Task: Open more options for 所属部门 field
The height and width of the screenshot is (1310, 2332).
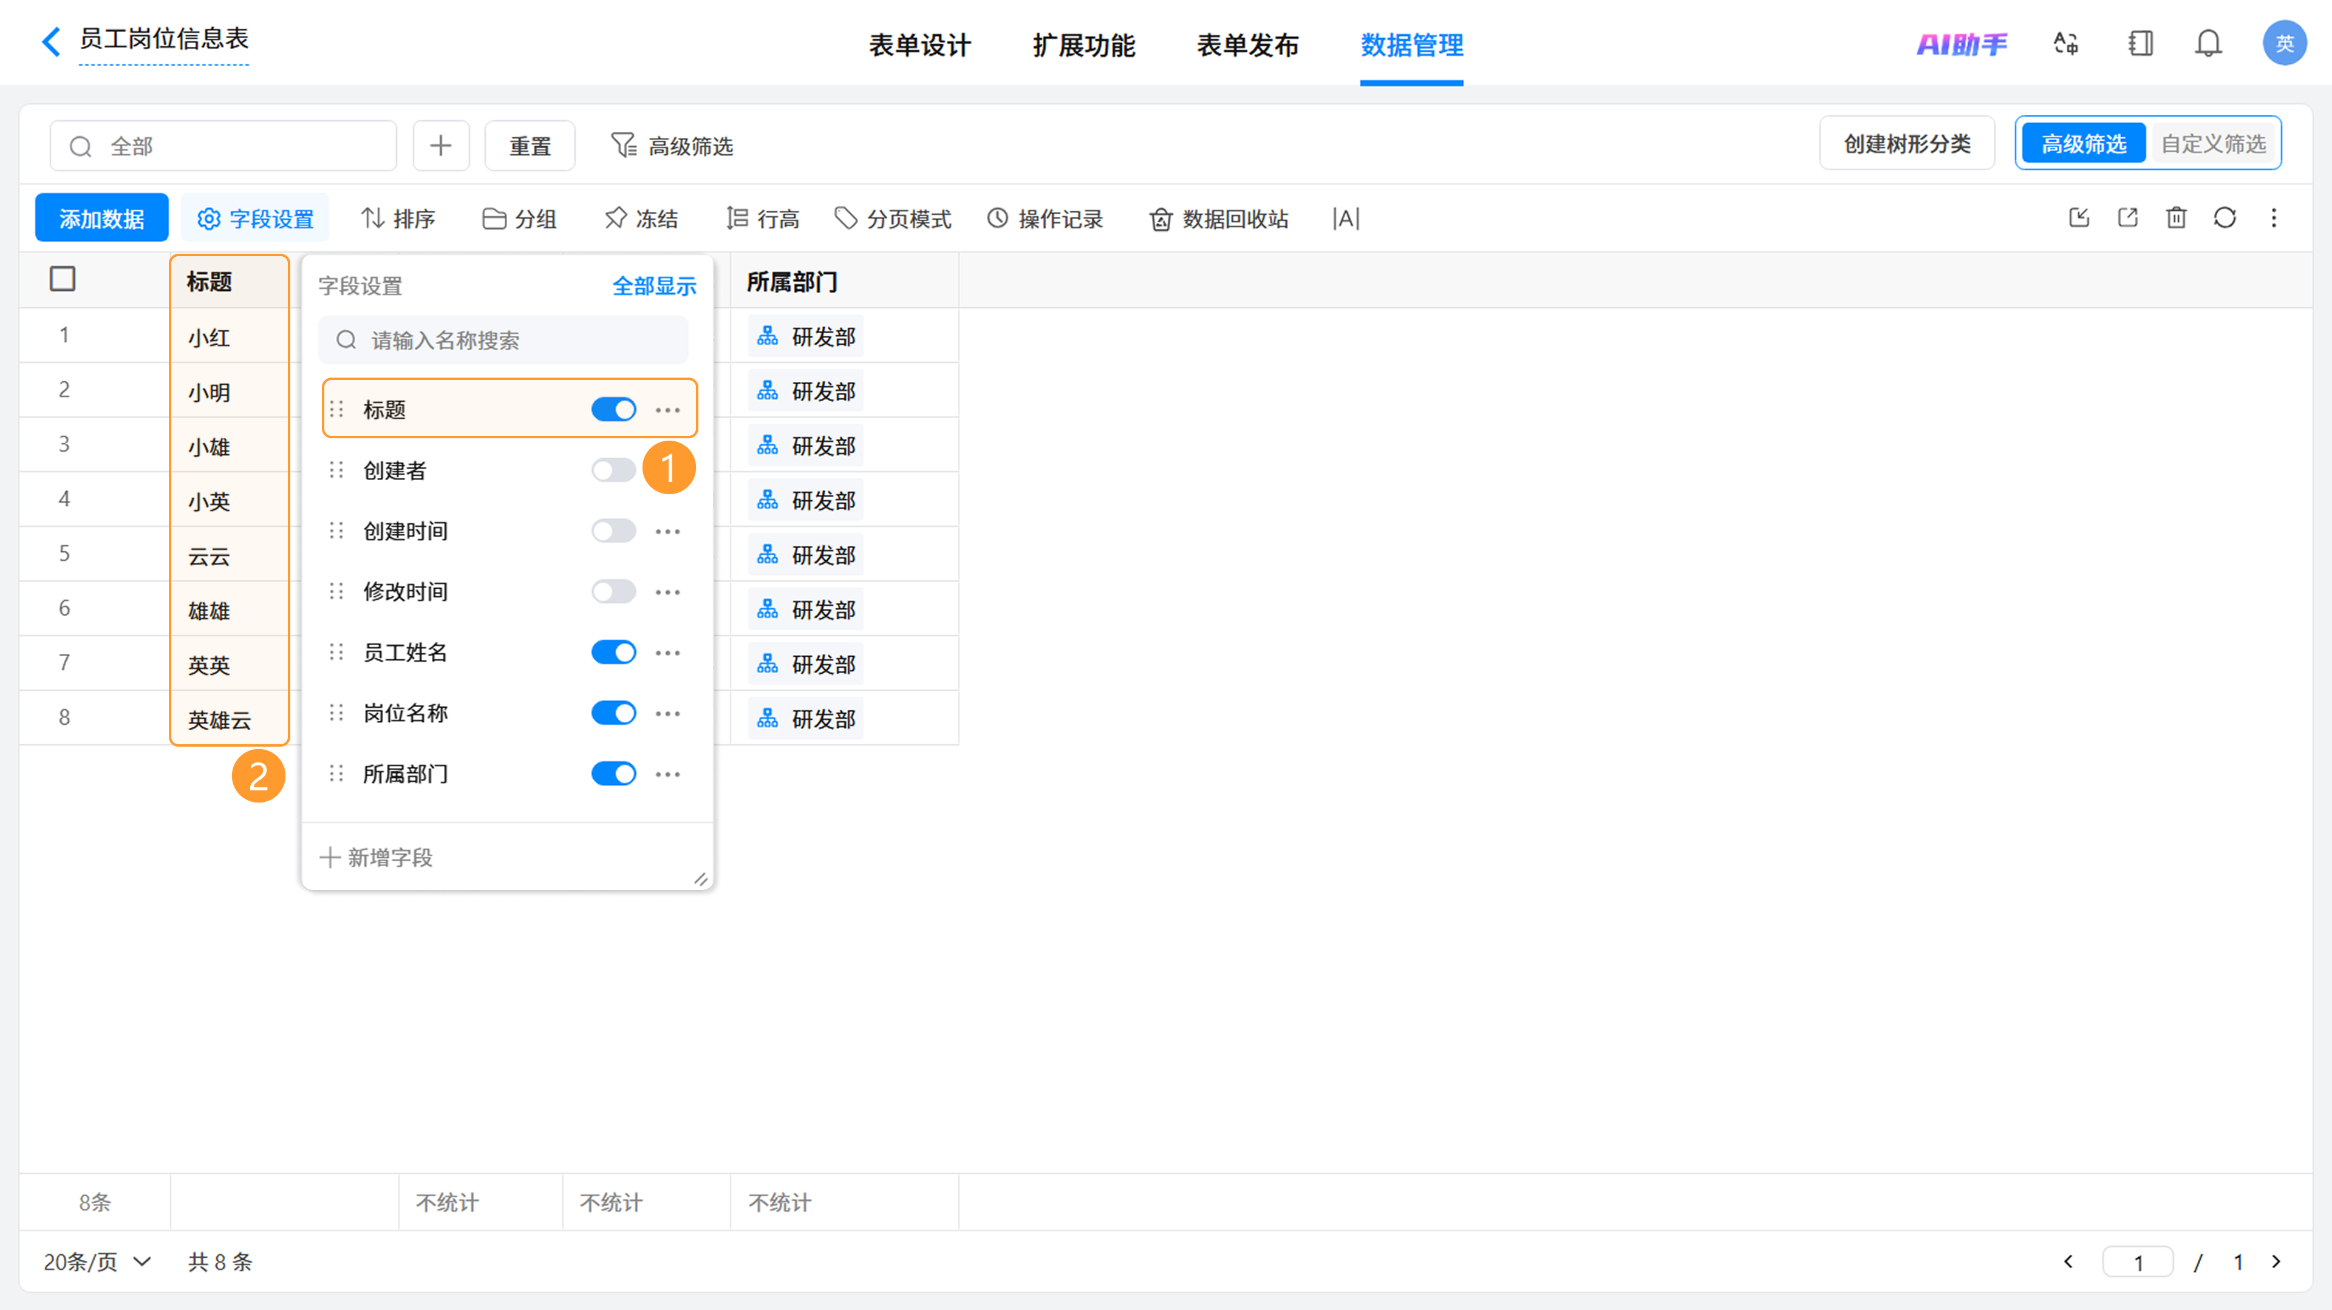Action: [x=668, y=773]
